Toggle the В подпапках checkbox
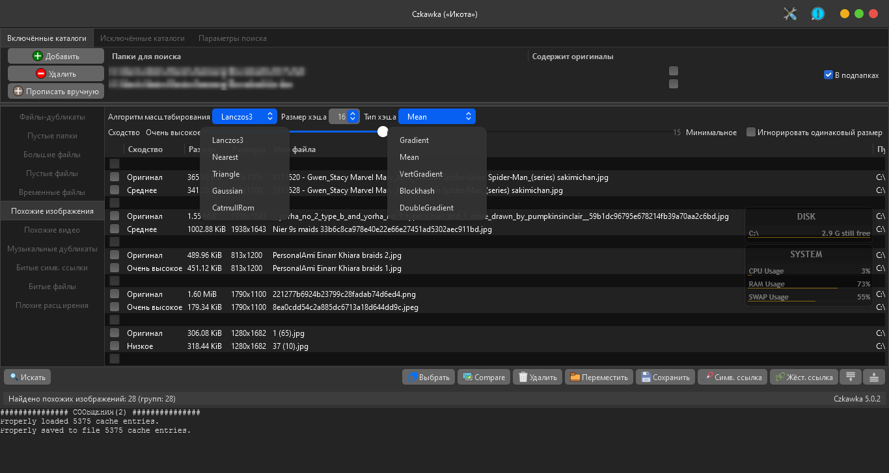This screenshot has height=473, width=889. pyautogui.click(x=828, y=75)
